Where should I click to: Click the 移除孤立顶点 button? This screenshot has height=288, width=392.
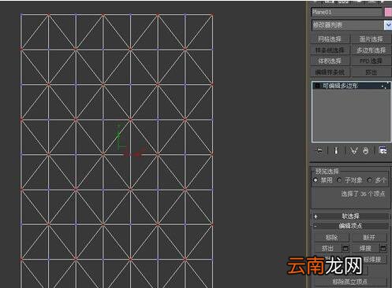pos(350,282)
